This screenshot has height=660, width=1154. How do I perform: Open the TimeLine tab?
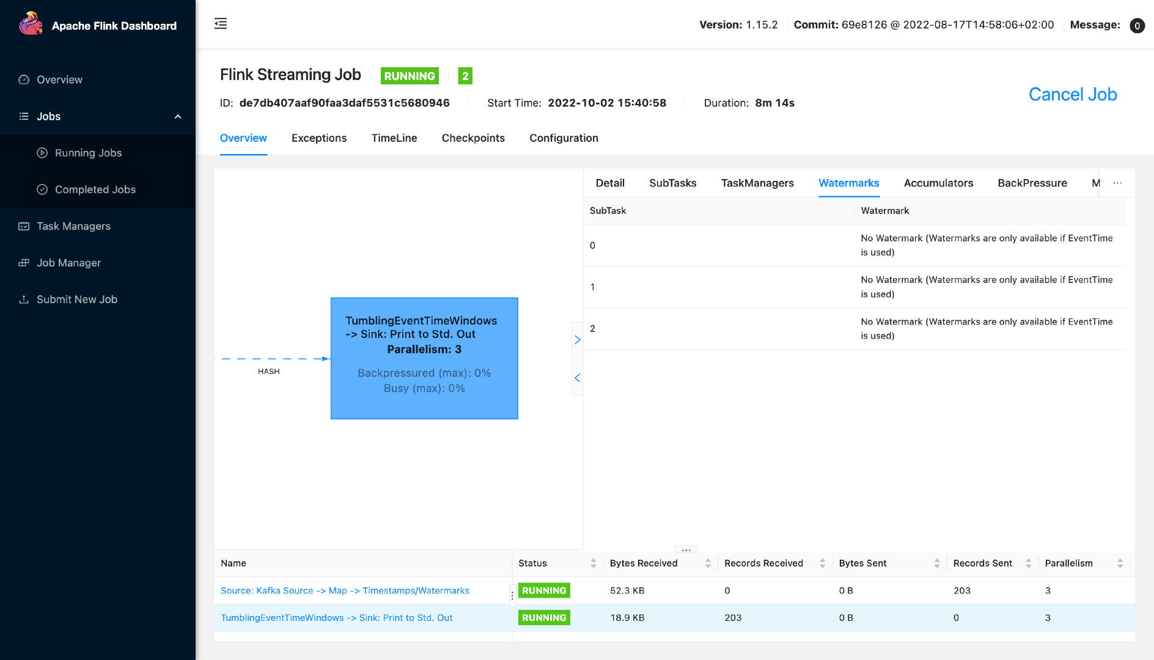point(394,138)
